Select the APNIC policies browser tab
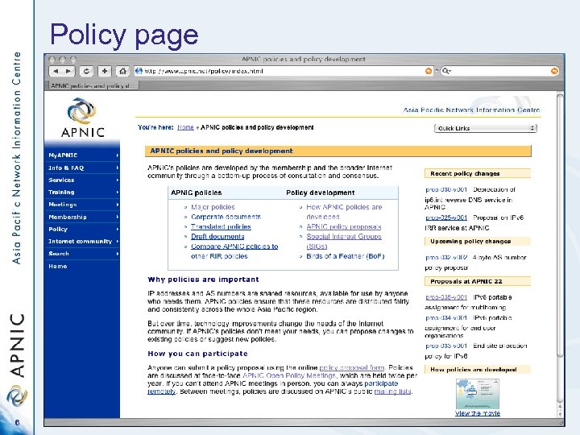The height and width of the screenshot is (435, 580). pos(92,86)
